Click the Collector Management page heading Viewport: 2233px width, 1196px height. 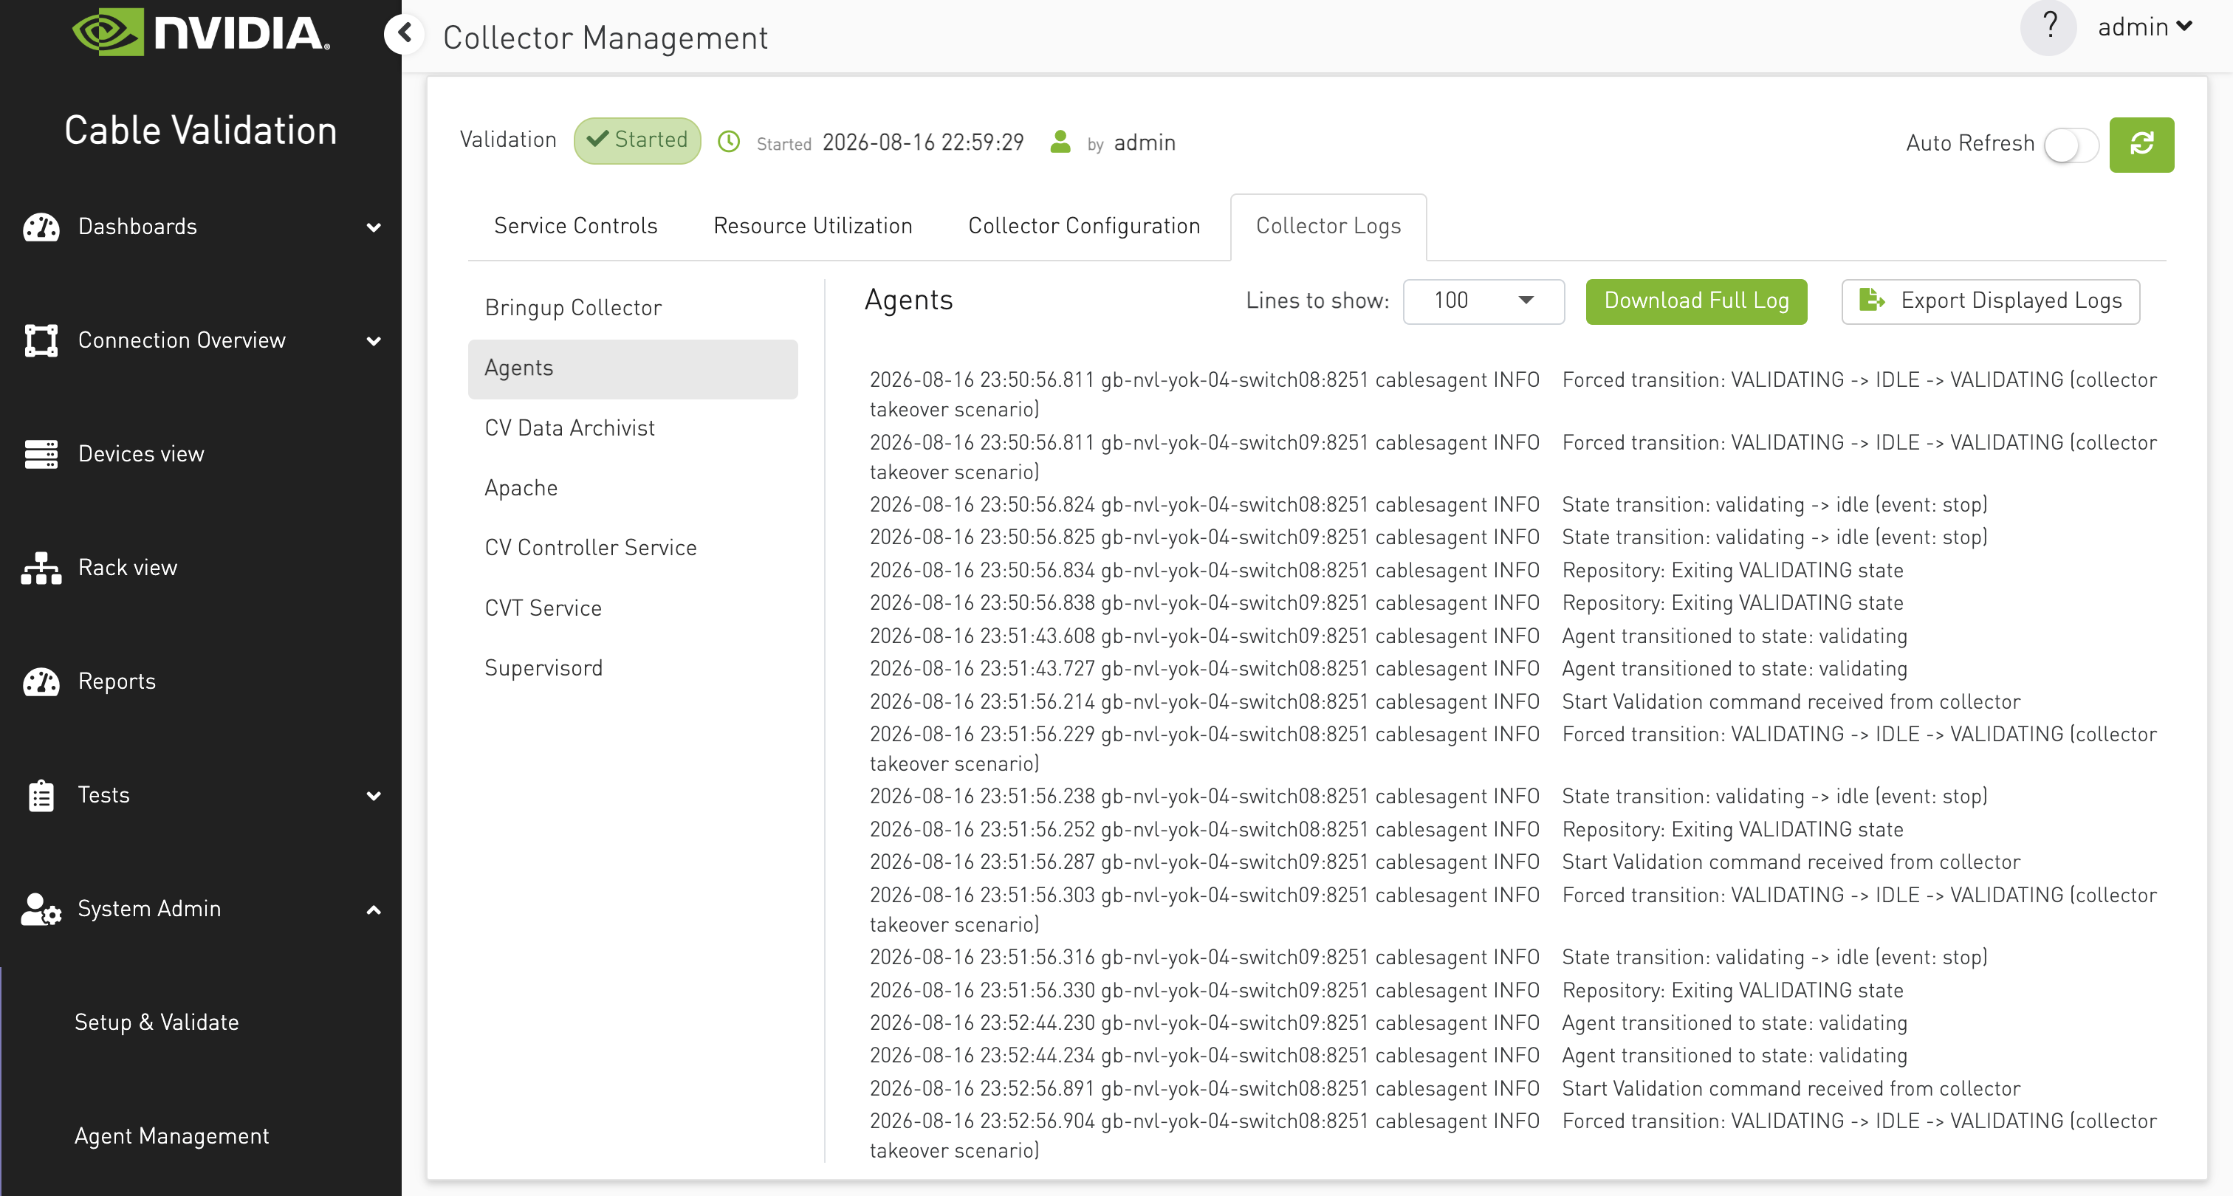coord(605,37)
